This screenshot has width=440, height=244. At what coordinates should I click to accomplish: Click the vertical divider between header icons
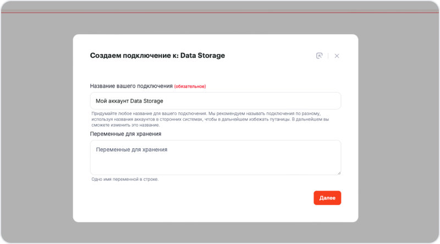pos(328,56)
